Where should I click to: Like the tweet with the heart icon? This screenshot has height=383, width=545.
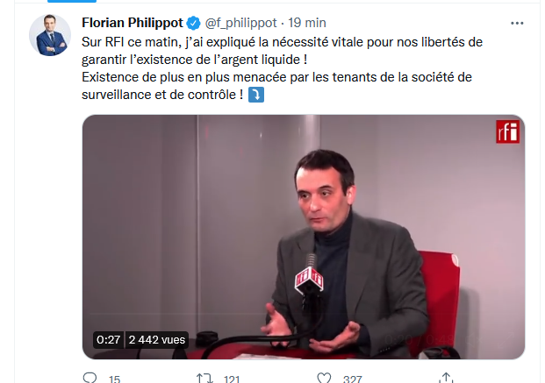(324, 378)
